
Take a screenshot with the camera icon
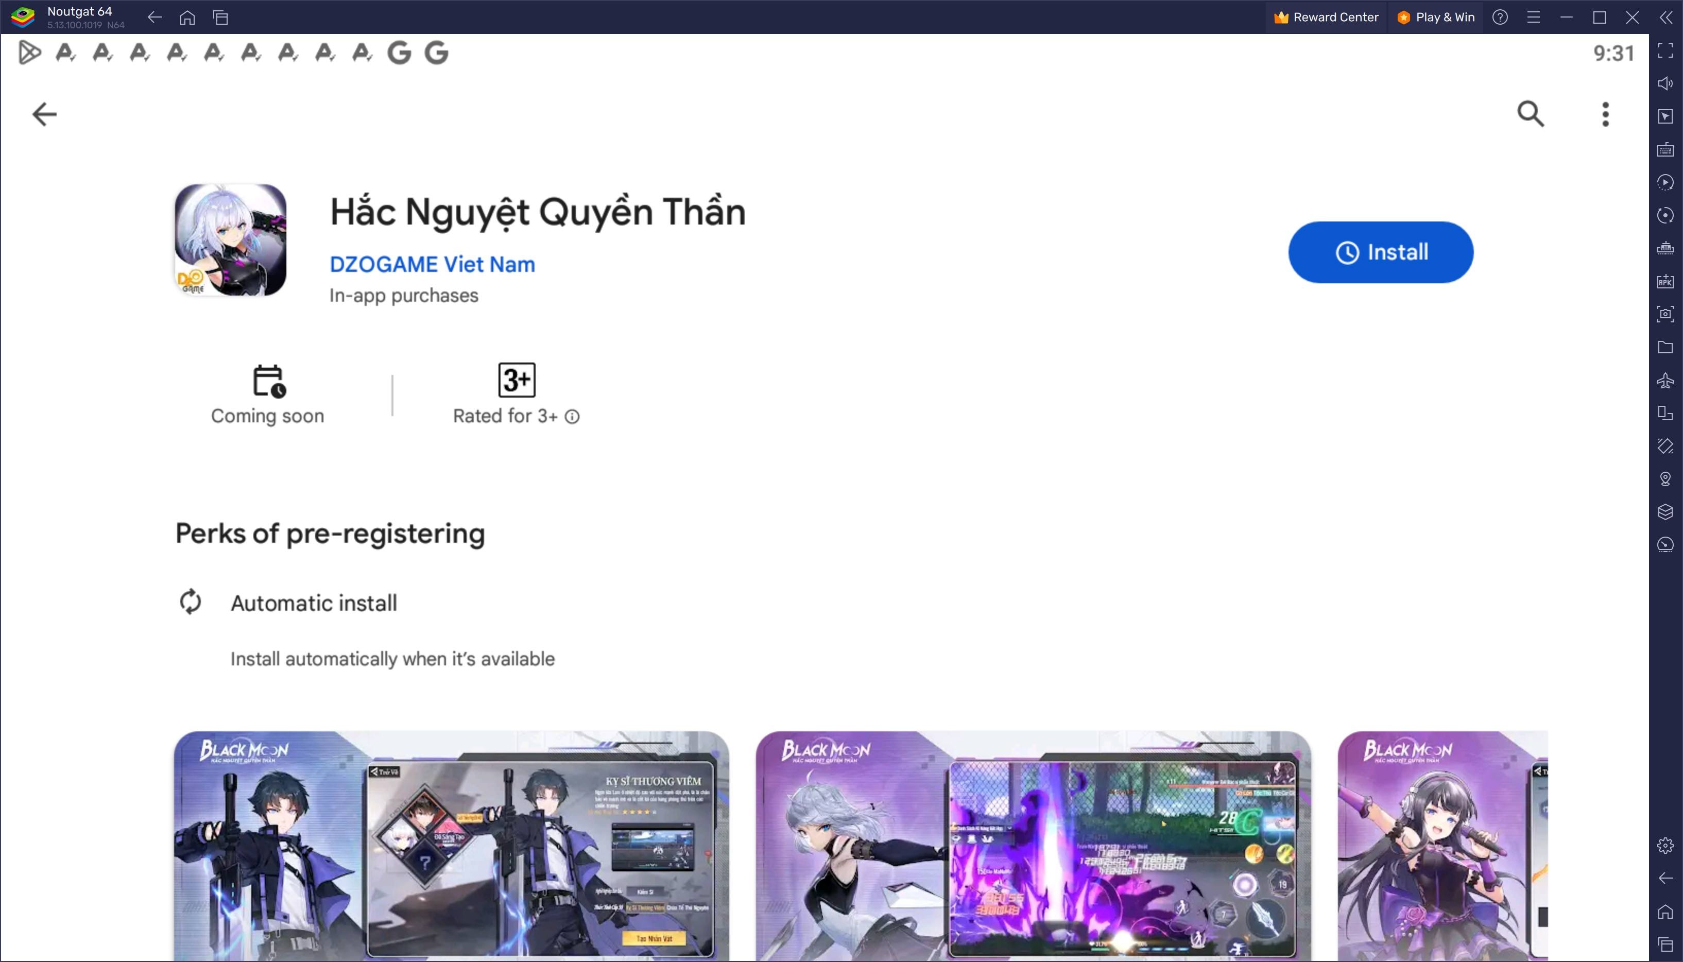1665,314
